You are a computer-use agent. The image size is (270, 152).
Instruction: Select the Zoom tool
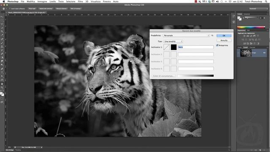click(x=2, y=87)
